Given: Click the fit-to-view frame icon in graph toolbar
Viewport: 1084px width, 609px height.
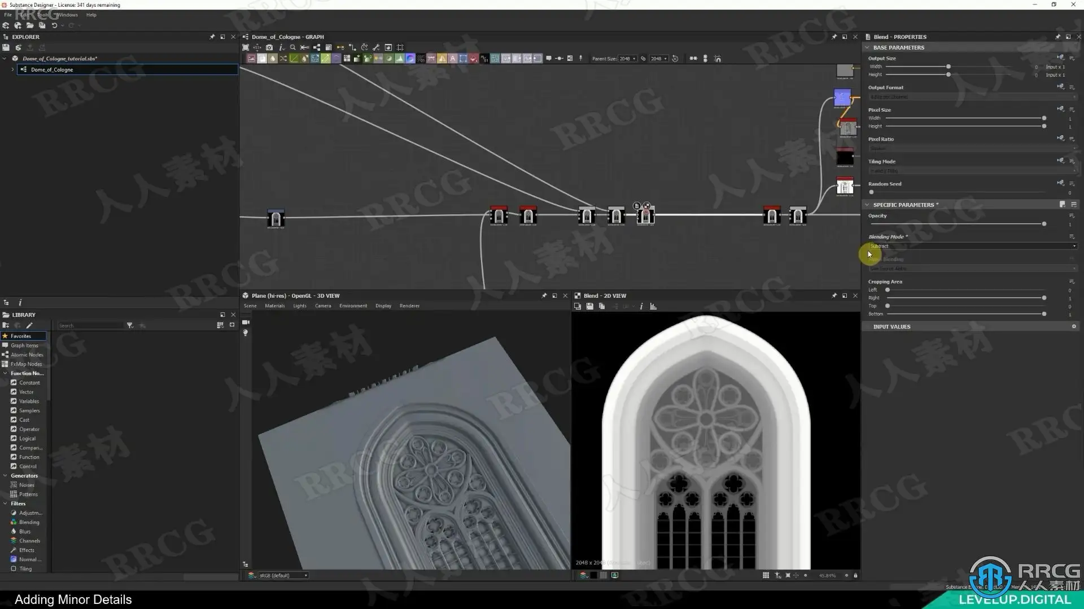Looking at the screenshot, I should (246, 47).
